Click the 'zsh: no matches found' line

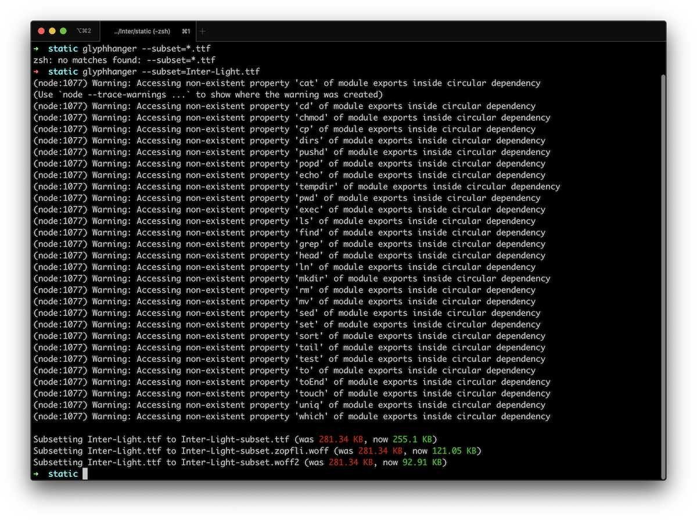coord(124,60)
